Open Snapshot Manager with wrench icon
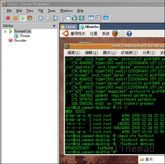 [55, 18]
